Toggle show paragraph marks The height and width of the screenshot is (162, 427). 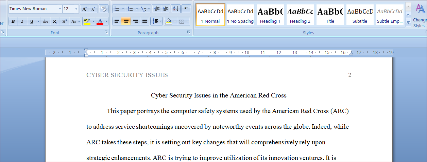186,9
